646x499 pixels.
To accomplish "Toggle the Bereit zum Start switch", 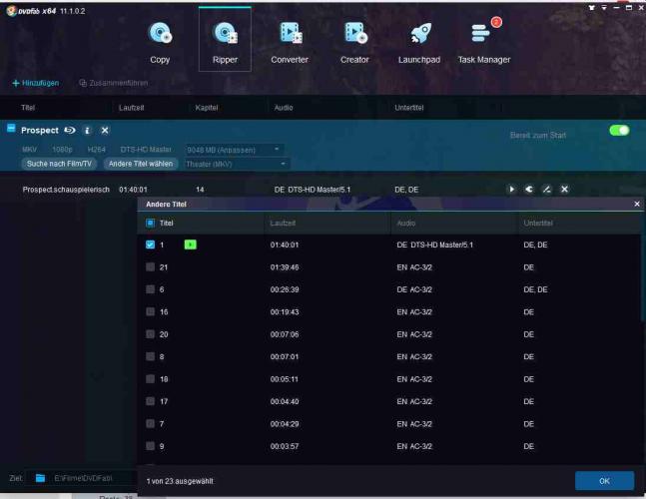I will coord(619,131).
